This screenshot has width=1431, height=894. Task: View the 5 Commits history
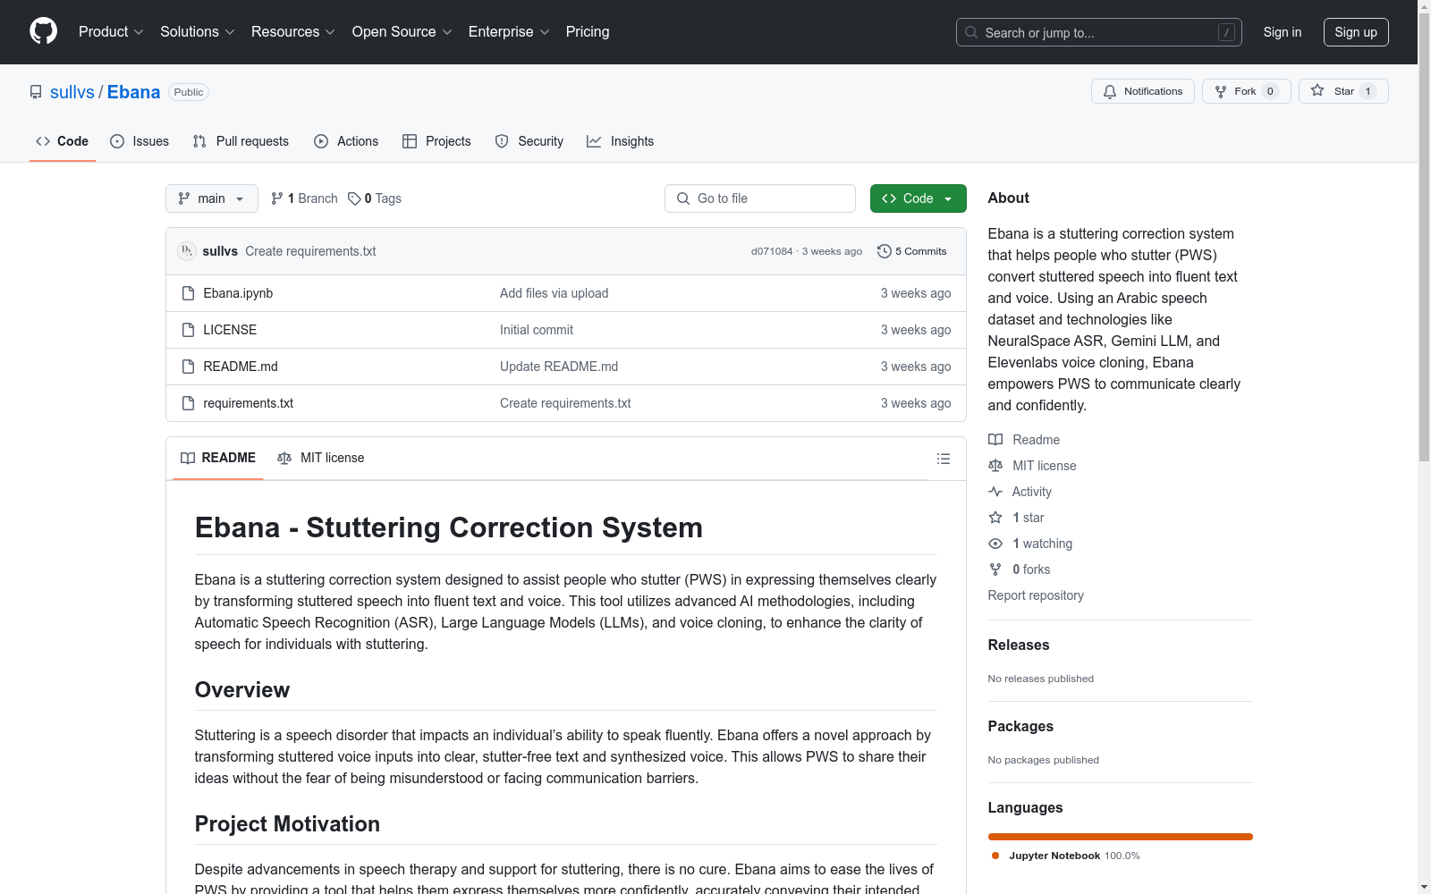point(912,251)
